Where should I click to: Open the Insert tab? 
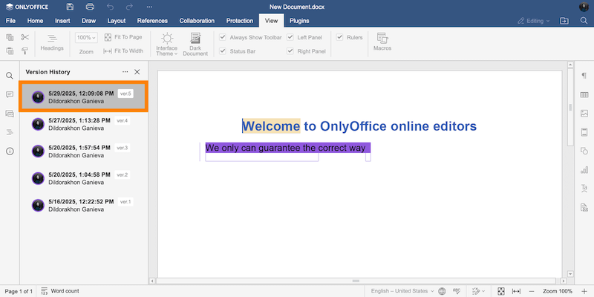[x=62, y=21]
